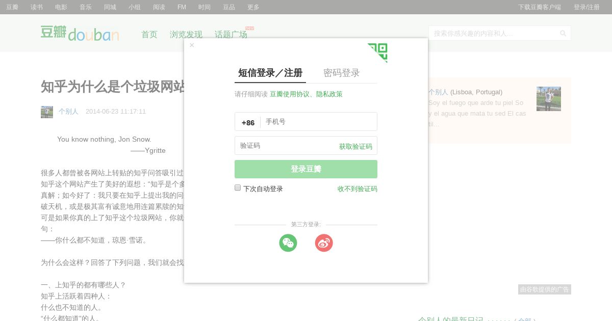Open 阅读 in top bar
The image size is (612, 321).
pyautogui.click(x=159, y=7)
